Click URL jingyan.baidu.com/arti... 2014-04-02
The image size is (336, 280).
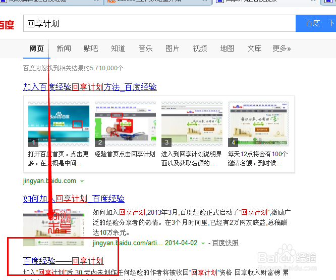coord(145,243)
